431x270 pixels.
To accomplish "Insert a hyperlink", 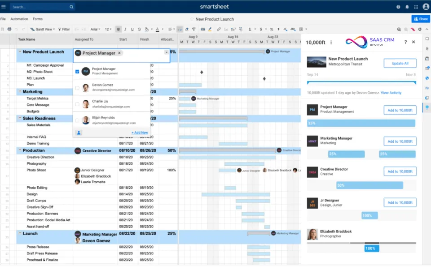I will click(x=218, y=29).
